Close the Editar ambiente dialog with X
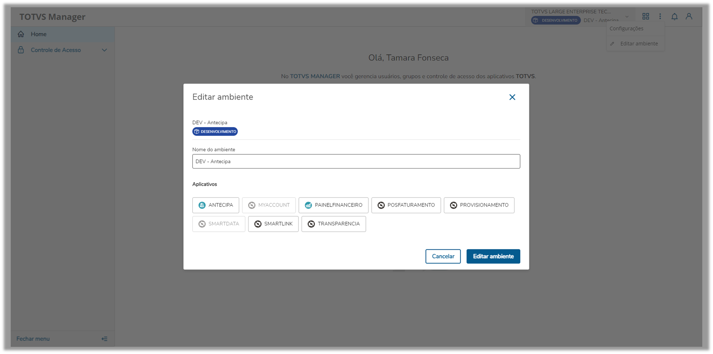 coord(512,97)
